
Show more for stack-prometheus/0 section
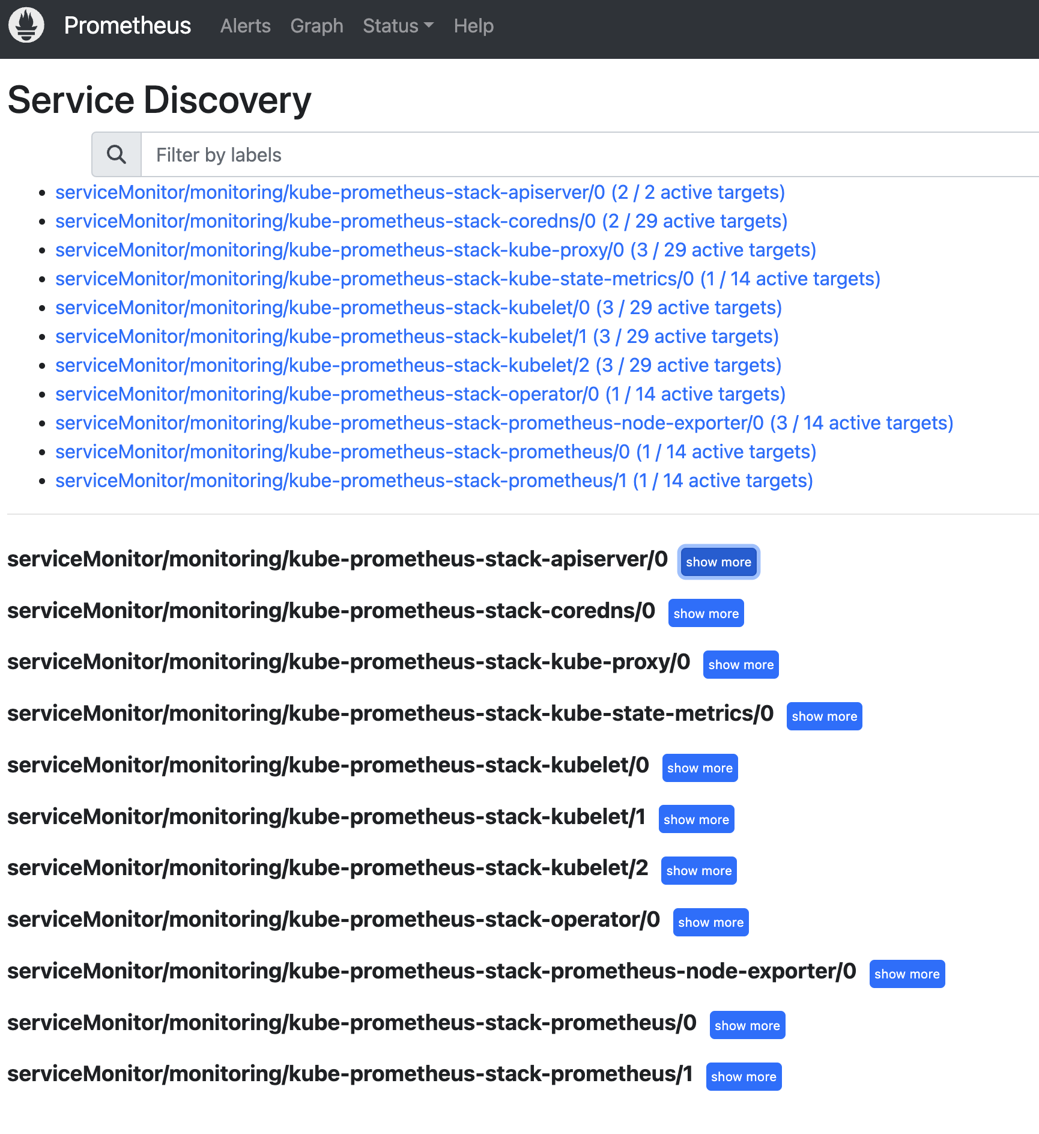point(747,1025)
